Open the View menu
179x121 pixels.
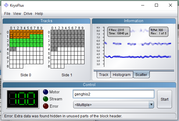[x=17, y=14]
